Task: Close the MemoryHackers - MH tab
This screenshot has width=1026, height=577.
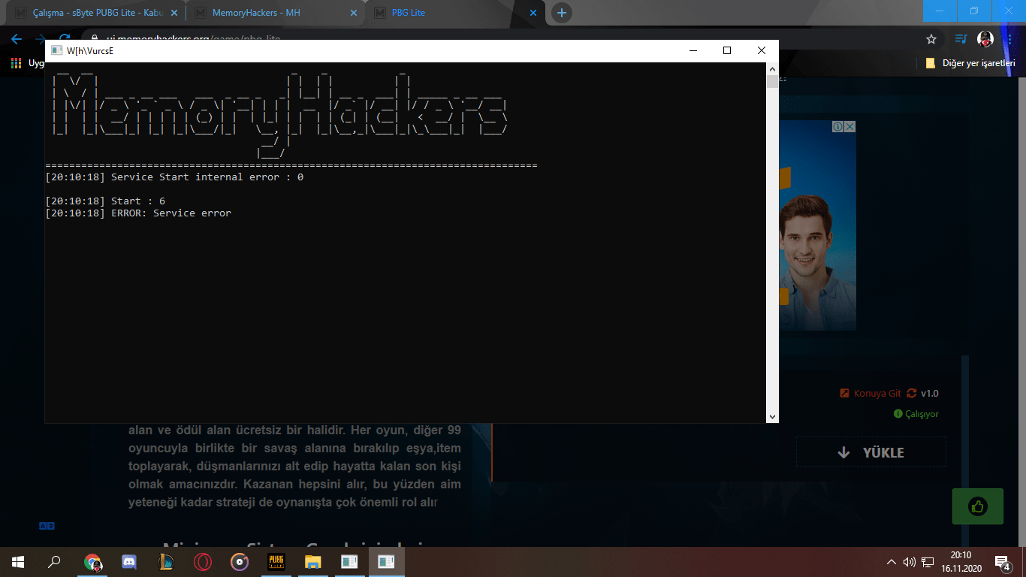Action: click(353, 13)
